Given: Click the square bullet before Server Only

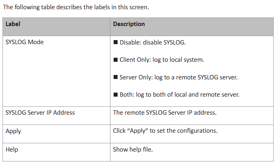Looking at the screenshot, I should (x=116, y=77).
